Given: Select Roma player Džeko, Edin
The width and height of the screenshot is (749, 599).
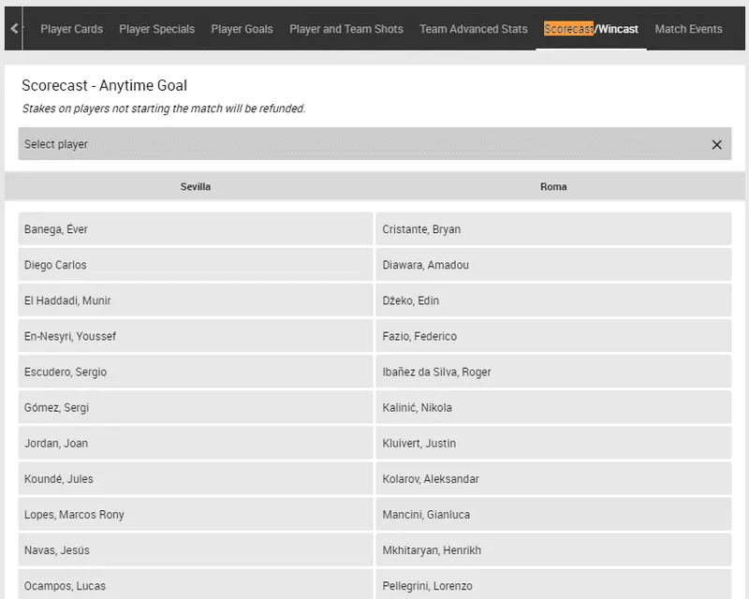Looking at the screenshot, I should 552,300.
